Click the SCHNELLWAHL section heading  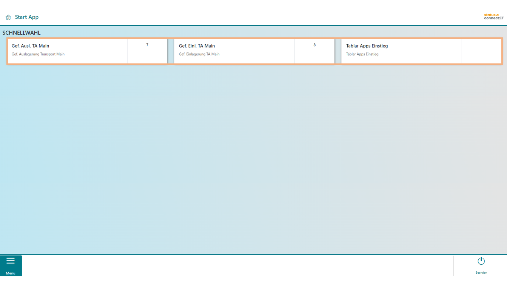click(x=22, y=33)
